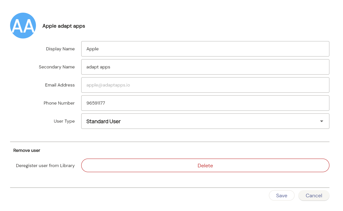343x211 pixels.
Task: Click the blue AA avatar circle
Action: (23, 26)
